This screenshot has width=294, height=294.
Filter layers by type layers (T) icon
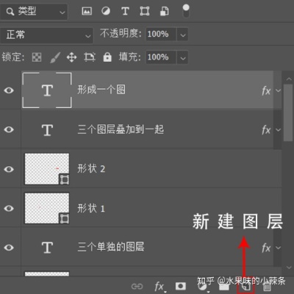125,11
